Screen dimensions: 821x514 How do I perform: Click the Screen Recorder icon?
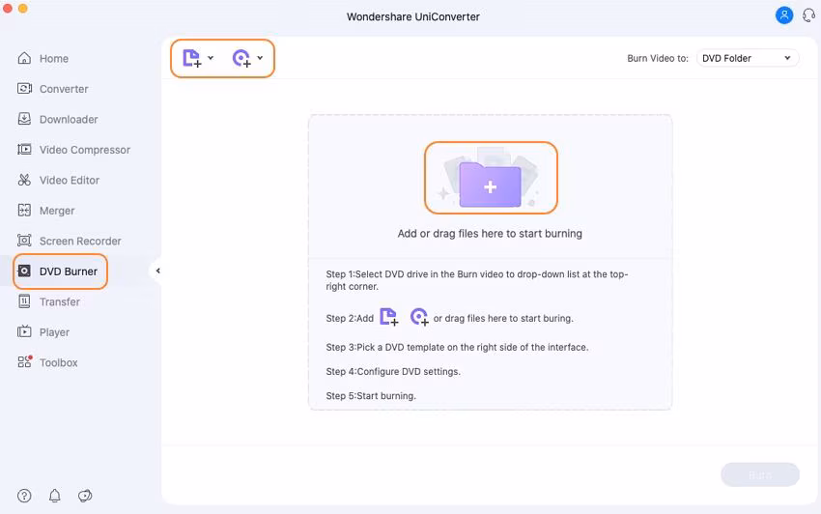(x=24, y=241)
